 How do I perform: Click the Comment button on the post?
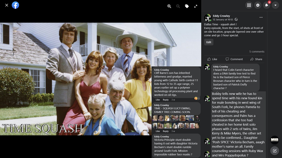(234, 59)
